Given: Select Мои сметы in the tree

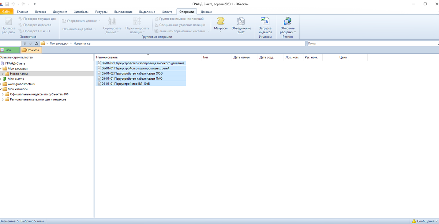Looking at the screenshot, I should tap(16, 79).
